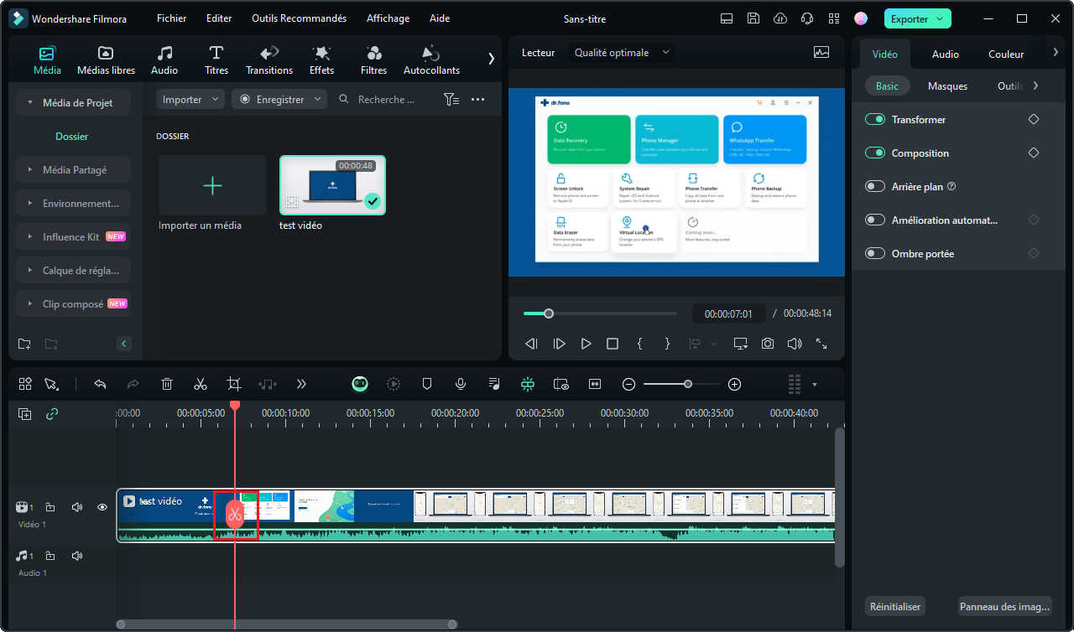Split clip with scissors toolbar icon

pyautogui.click(x=201, y=384)
